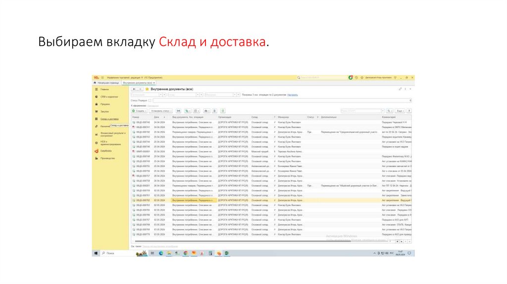
Task: Click the help question mark button
Action: (x=409, y=111)
